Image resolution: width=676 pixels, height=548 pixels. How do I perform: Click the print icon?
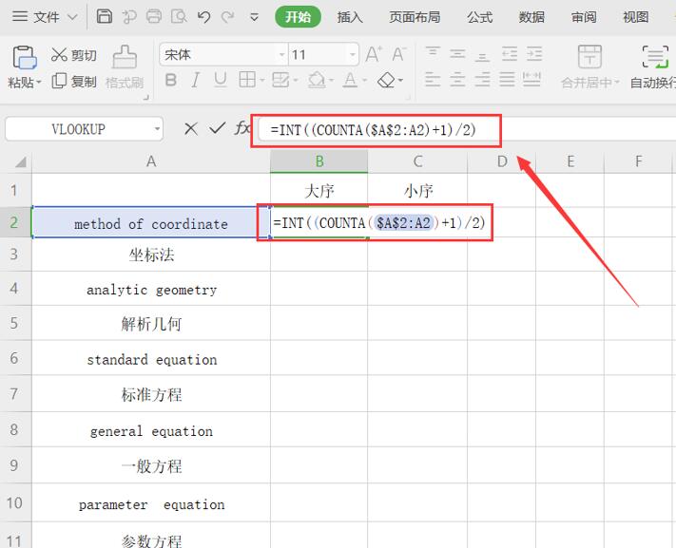[154, 16]
